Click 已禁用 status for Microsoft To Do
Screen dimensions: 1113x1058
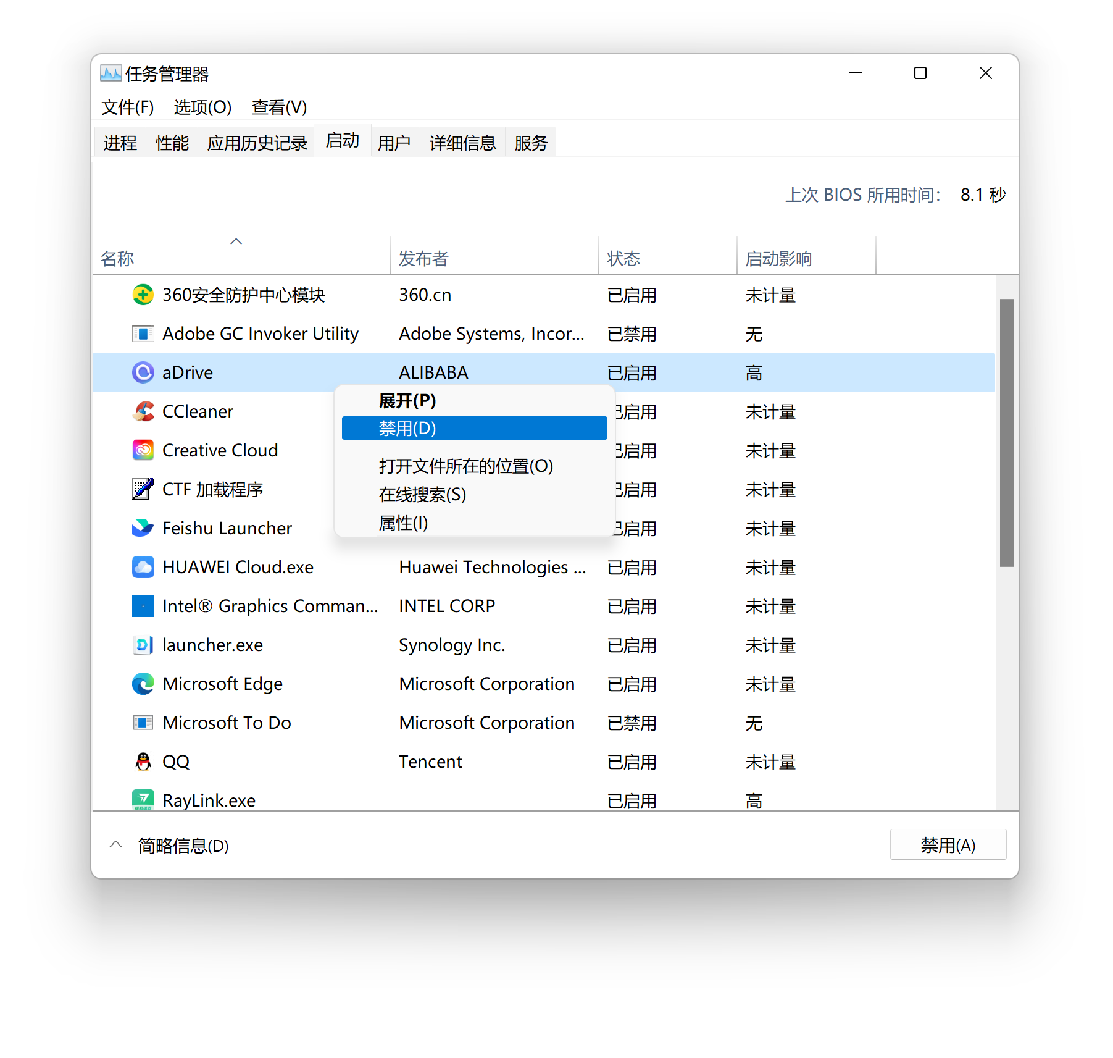coord(632,723)
